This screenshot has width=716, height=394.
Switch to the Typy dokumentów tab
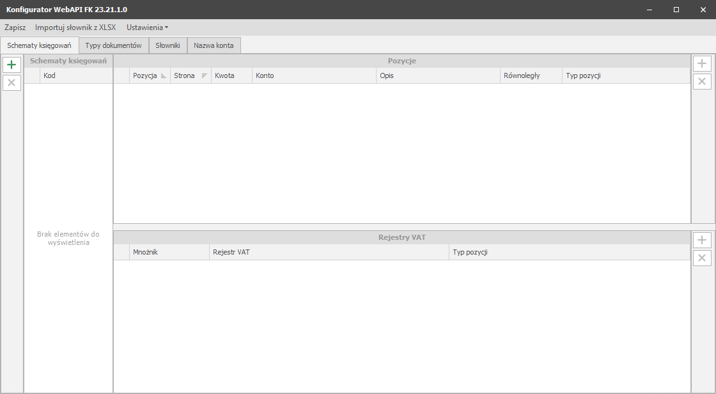113,45
